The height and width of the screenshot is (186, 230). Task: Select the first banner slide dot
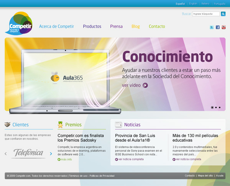(x=212, y=108)
